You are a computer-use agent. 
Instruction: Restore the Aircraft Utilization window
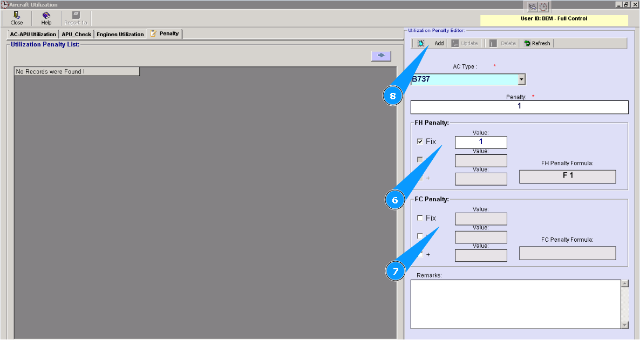pyautogui.click(x=627, y=4)
